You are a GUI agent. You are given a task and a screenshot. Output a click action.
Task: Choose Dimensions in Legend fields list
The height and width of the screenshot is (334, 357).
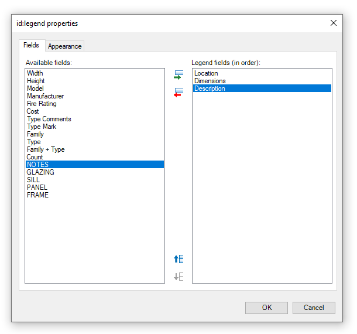pyautogui.click(x=210, y=81)
